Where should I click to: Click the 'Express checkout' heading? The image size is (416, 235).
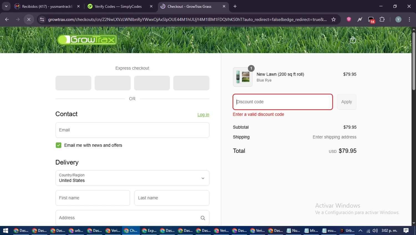click(132, 68)
